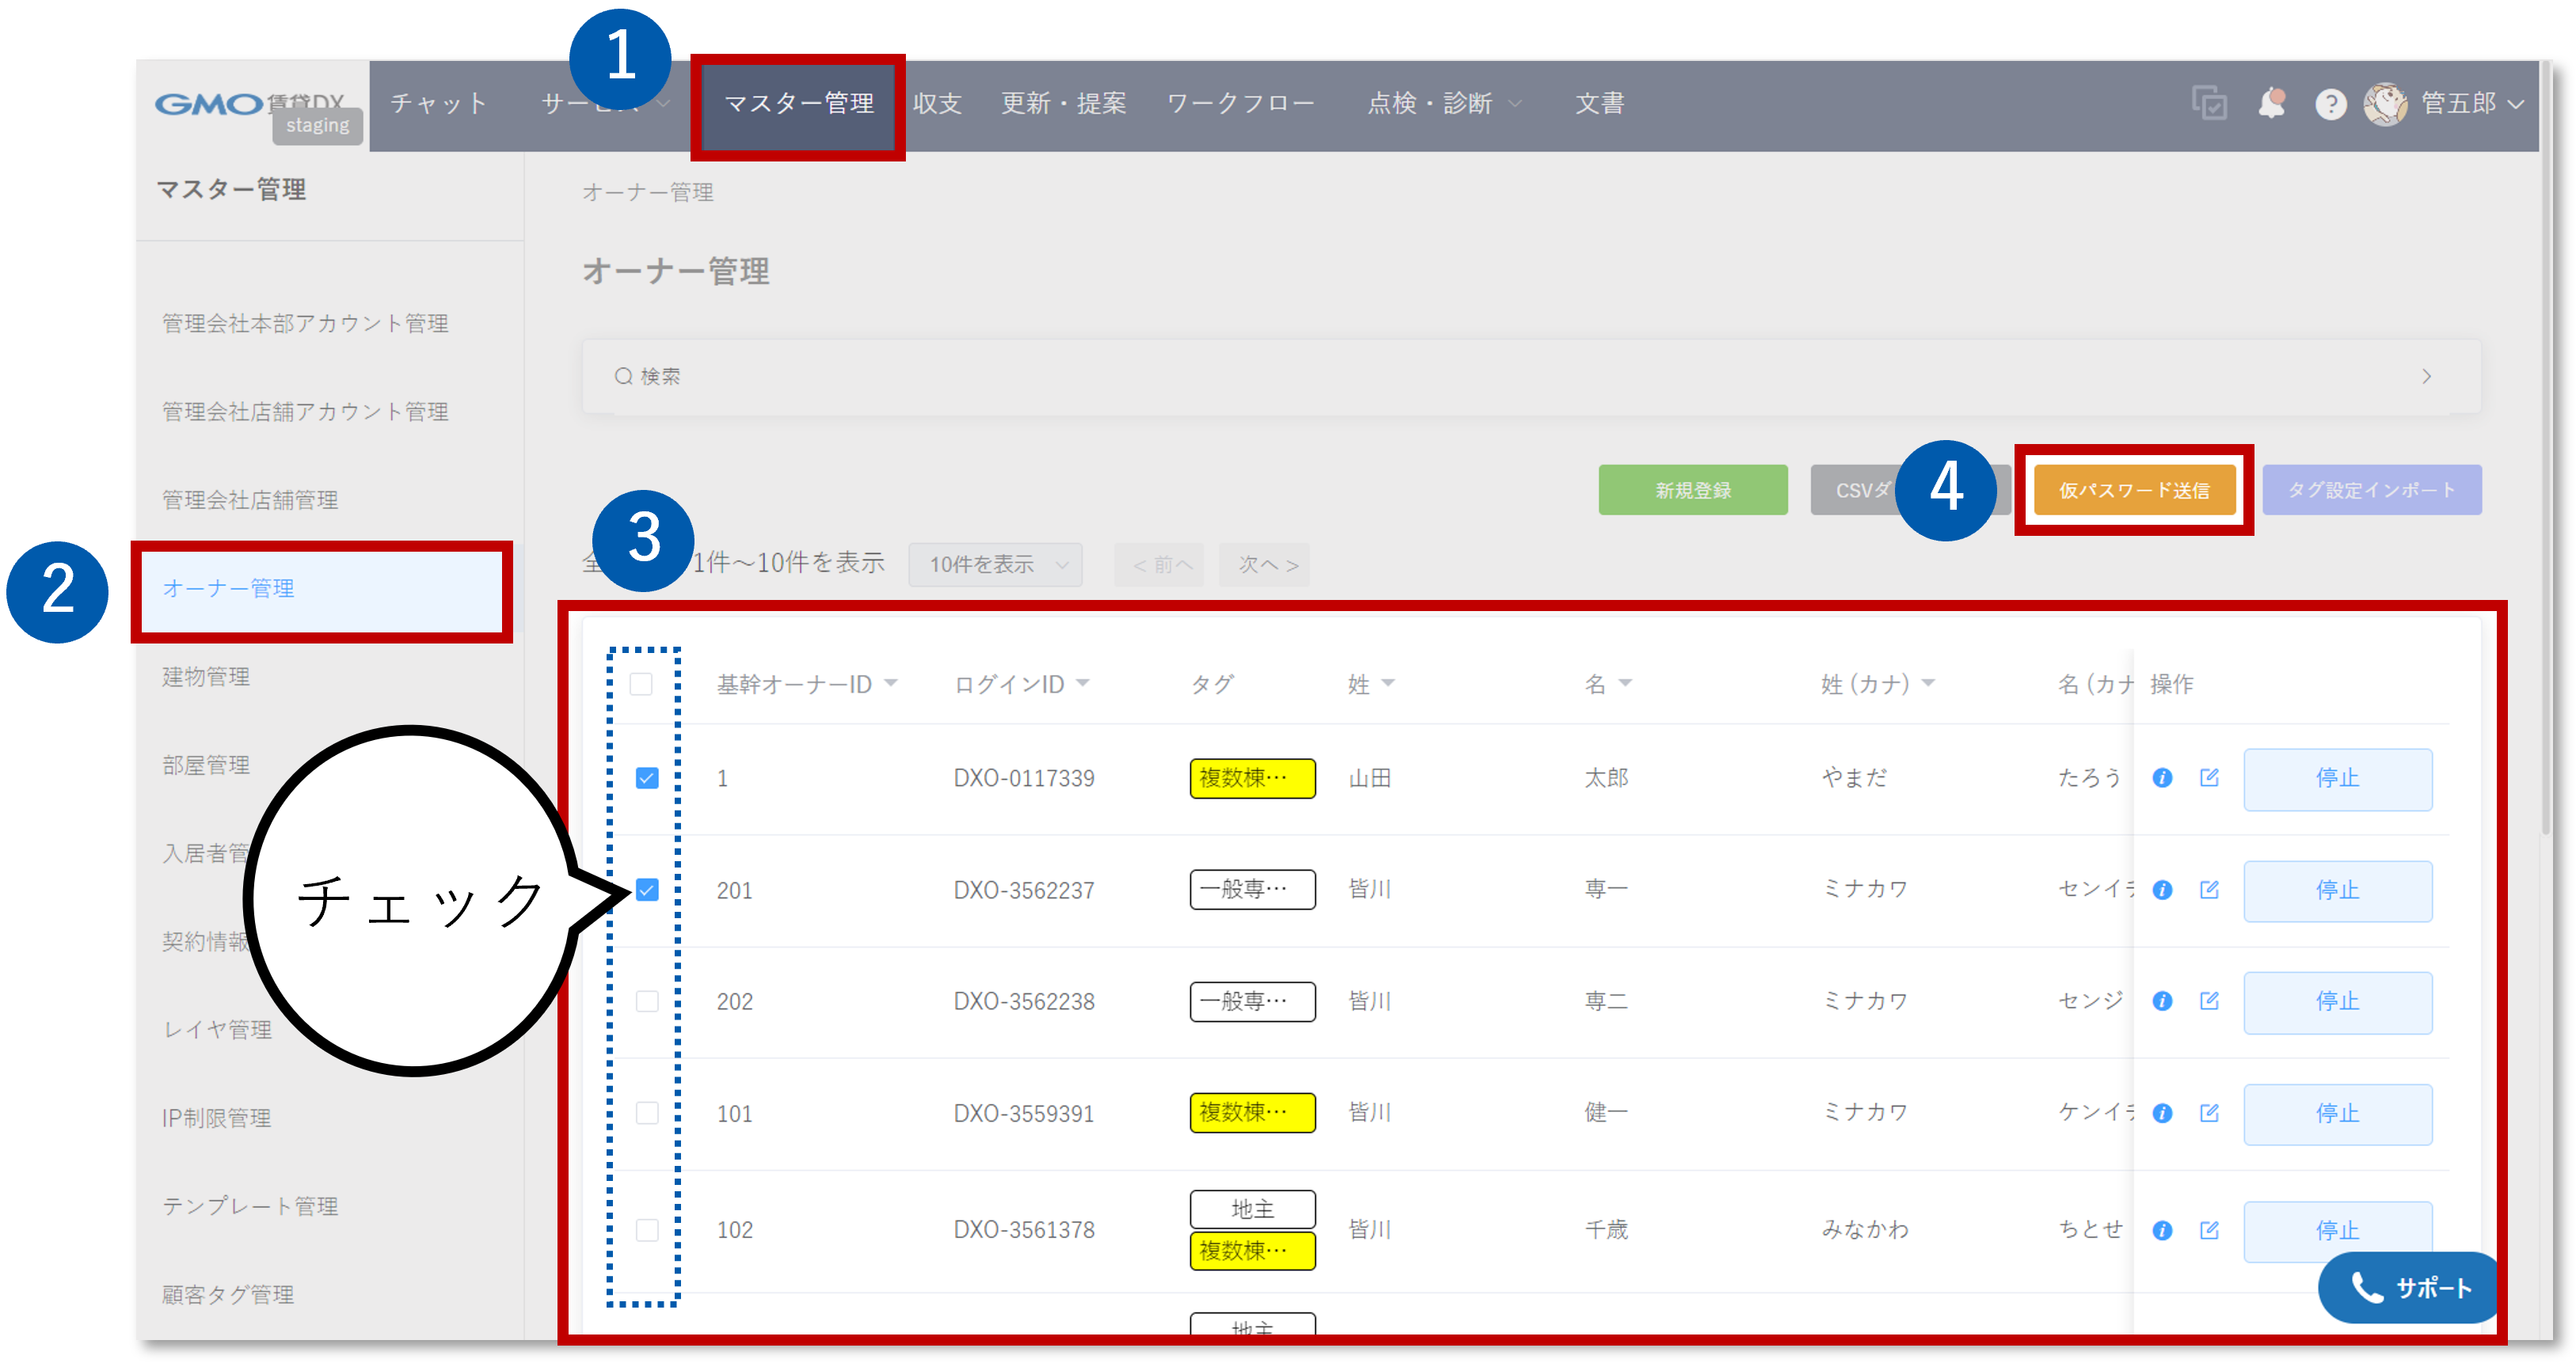Go to next page with 次へ
The image size is (2576, 1363).
(x=1265, y=564)
